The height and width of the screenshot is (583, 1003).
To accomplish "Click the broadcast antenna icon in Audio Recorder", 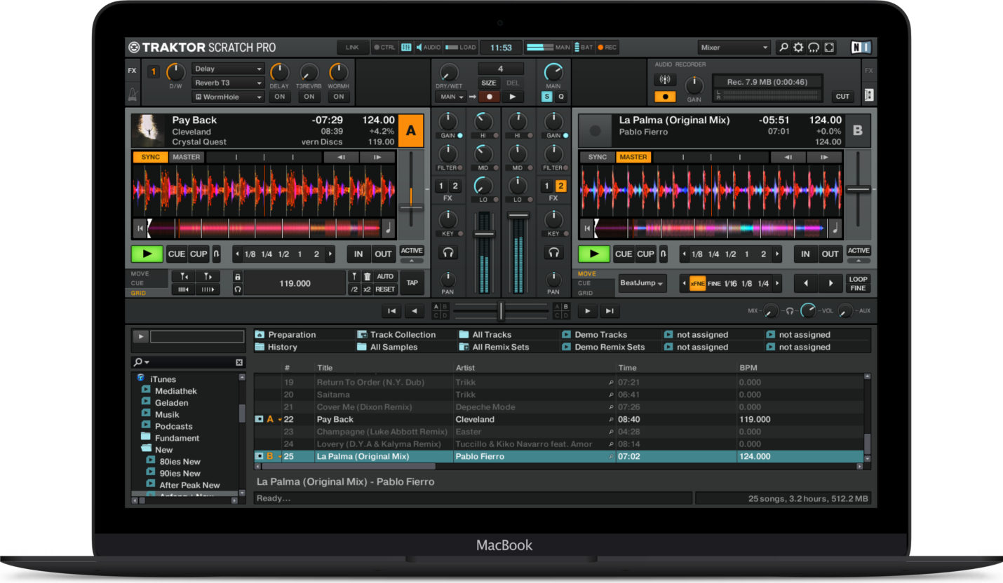I will [x=665, y=78].
